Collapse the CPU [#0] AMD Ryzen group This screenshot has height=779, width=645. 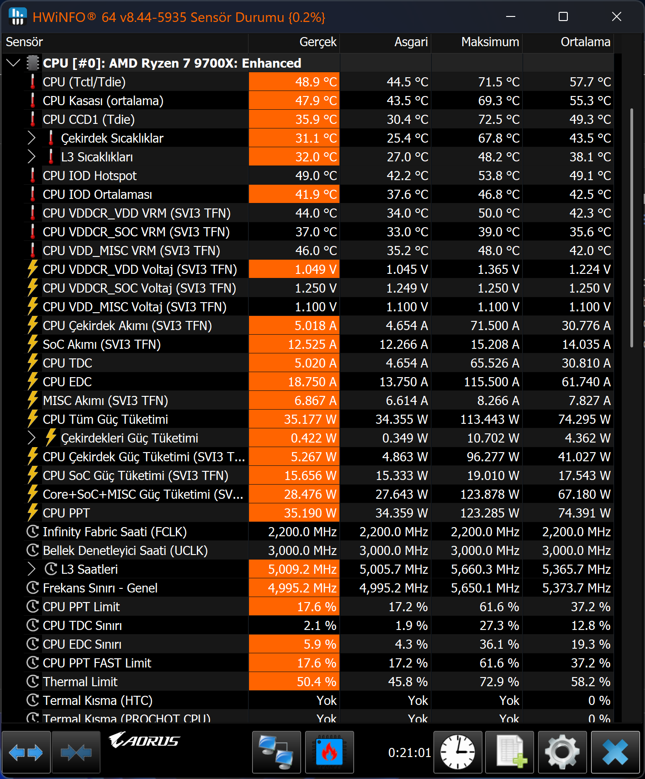point(14,63)
